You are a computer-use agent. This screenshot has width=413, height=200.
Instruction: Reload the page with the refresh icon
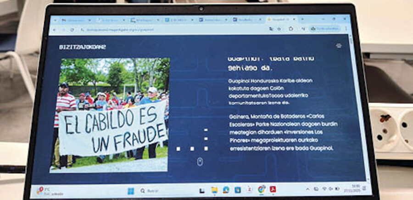pos(72,30)
